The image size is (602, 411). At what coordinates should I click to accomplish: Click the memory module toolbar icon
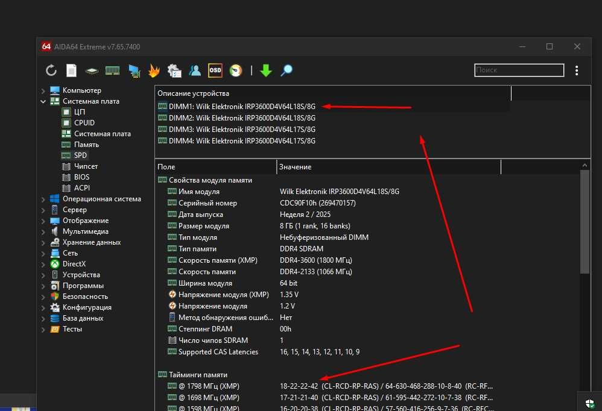112,71
